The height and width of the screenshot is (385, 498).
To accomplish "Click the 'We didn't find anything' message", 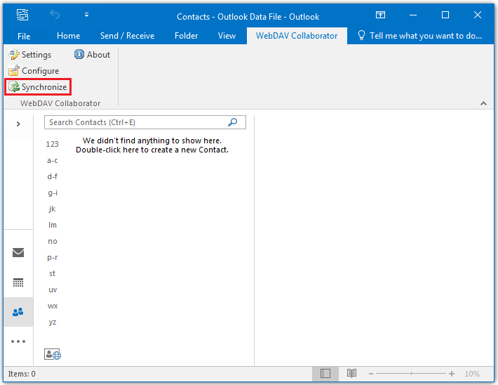I will pos(152,145).
